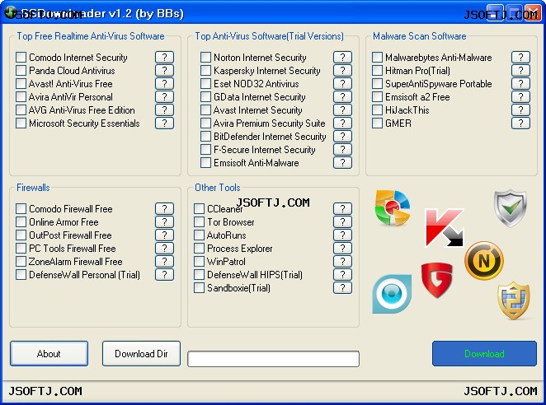The height and width of the screenshot is (405, 546).
Task: Tick AutoRuns checkbox
Action: click(199, 235)
